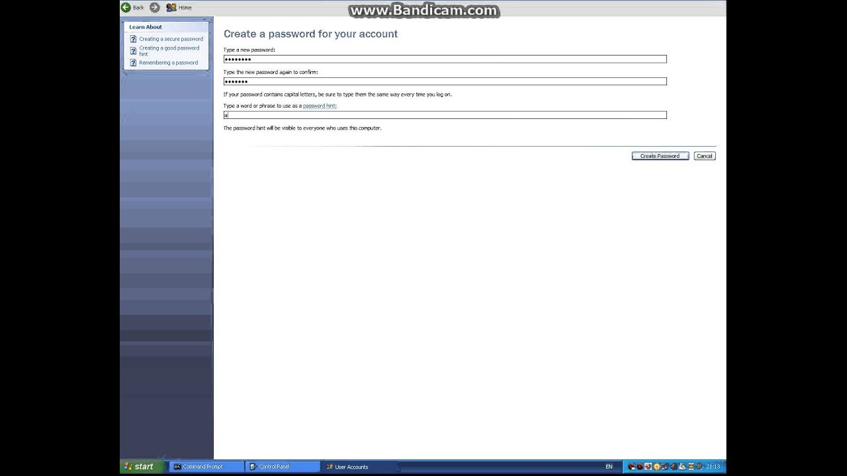Click the password hint text field

pos(445,115)
